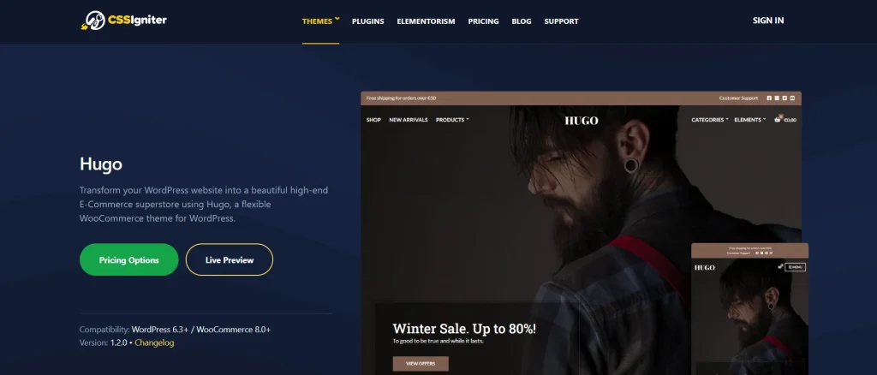This screenshot has width=877, height=375.
Task: Click the Hugo theme heading
Action: click(101, 164)
